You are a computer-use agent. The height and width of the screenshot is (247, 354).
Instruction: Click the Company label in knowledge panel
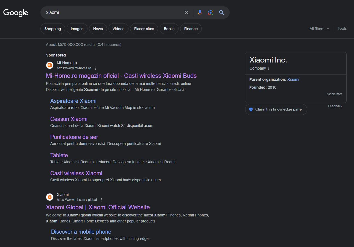258,68
